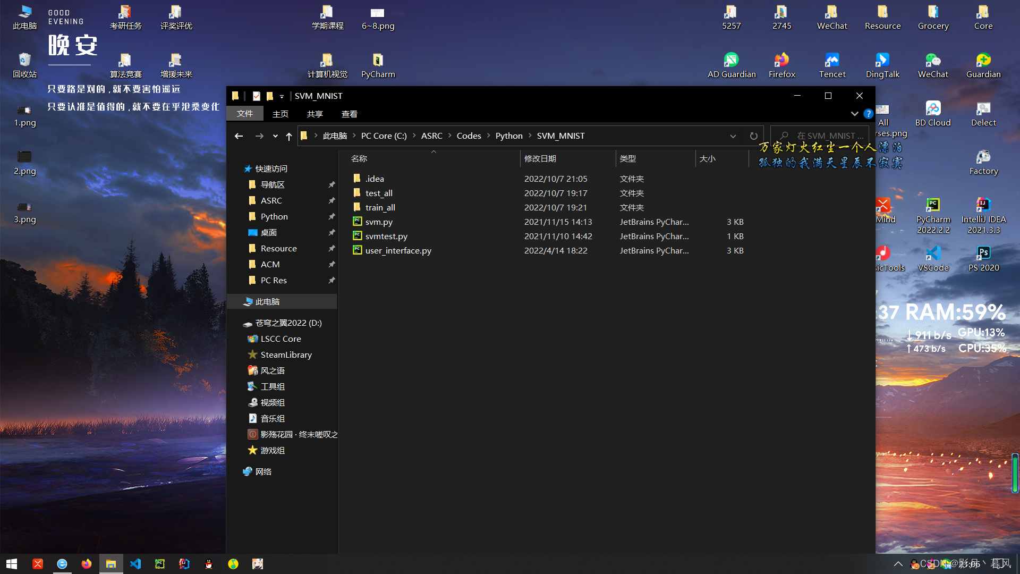The width and height of the screenshot is (1020, 574).
Task: Open the 查看 ribbon tab
Action: click(x=350, y=114)
